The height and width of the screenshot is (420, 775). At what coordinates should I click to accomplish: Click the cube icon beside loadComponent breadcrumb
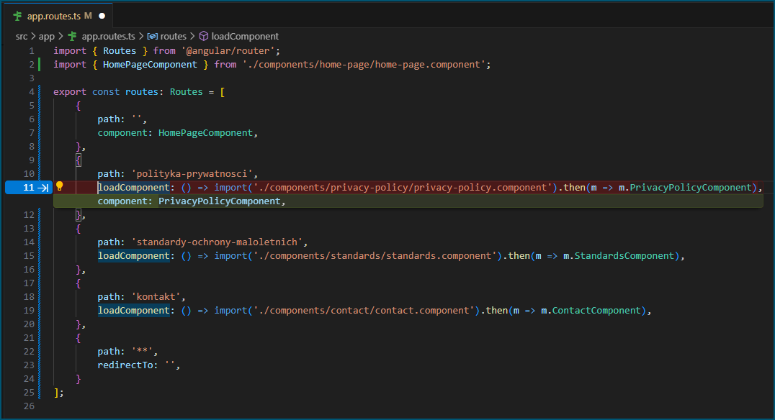click(204, 36)
